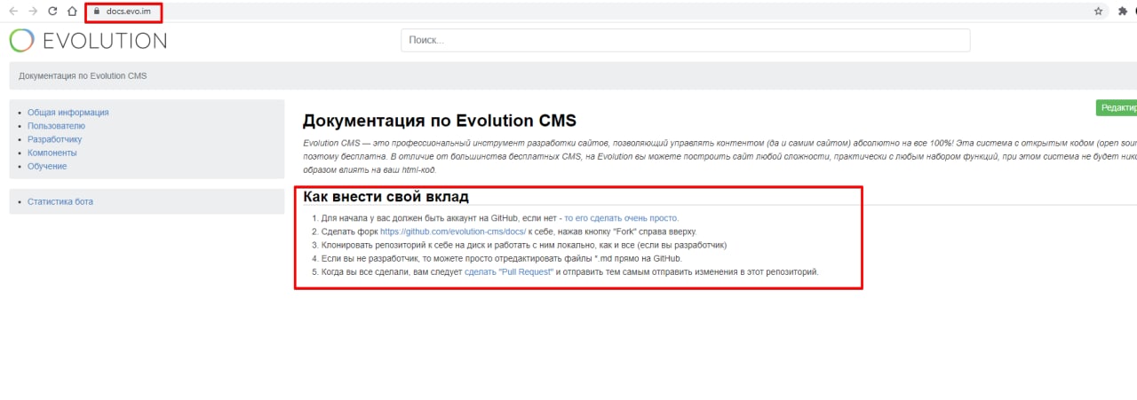The height and width of the screenshot is (400, 1137).
Task: Click the browser back arrow
Action: pyautogui.click(x=13, y=12)
